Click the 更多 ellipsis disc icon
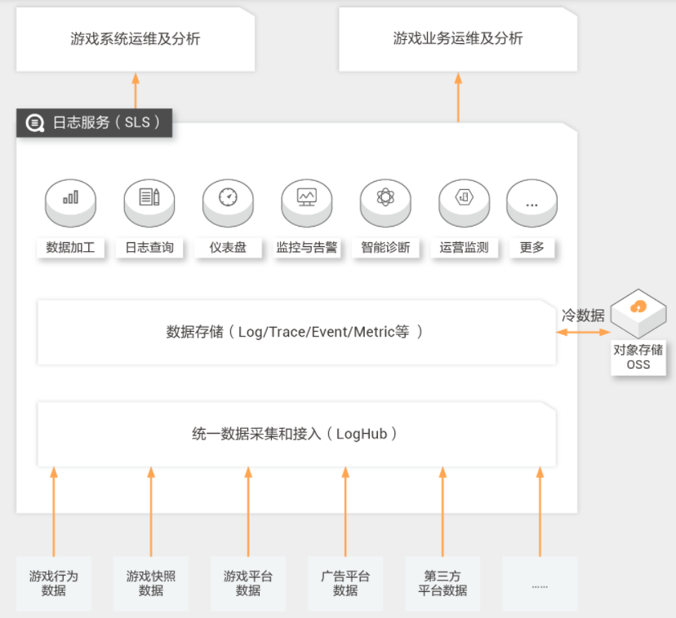The width and height of the screenshot is (676, 618). 531,203
